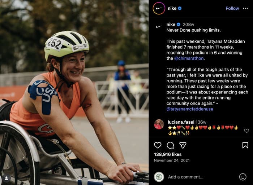
Task: Share the post via paper plane icon
Action: [x=183, y=145]
